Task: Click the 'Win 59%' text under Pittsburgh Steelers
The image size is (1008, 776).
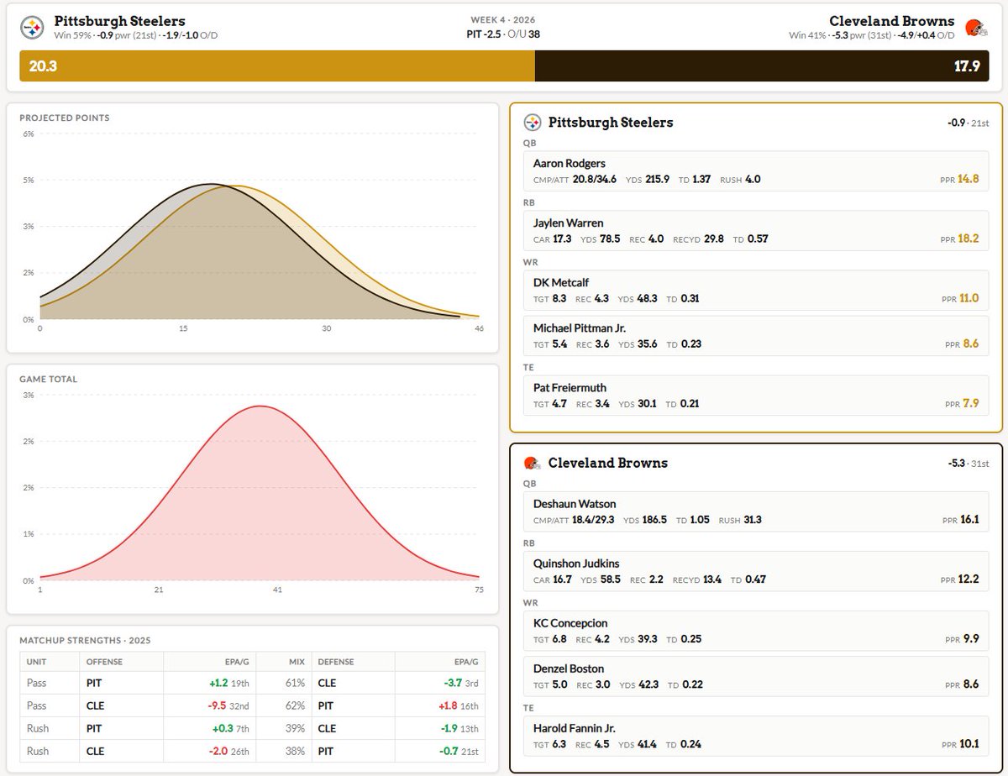Action: click(x=71, y=36)
